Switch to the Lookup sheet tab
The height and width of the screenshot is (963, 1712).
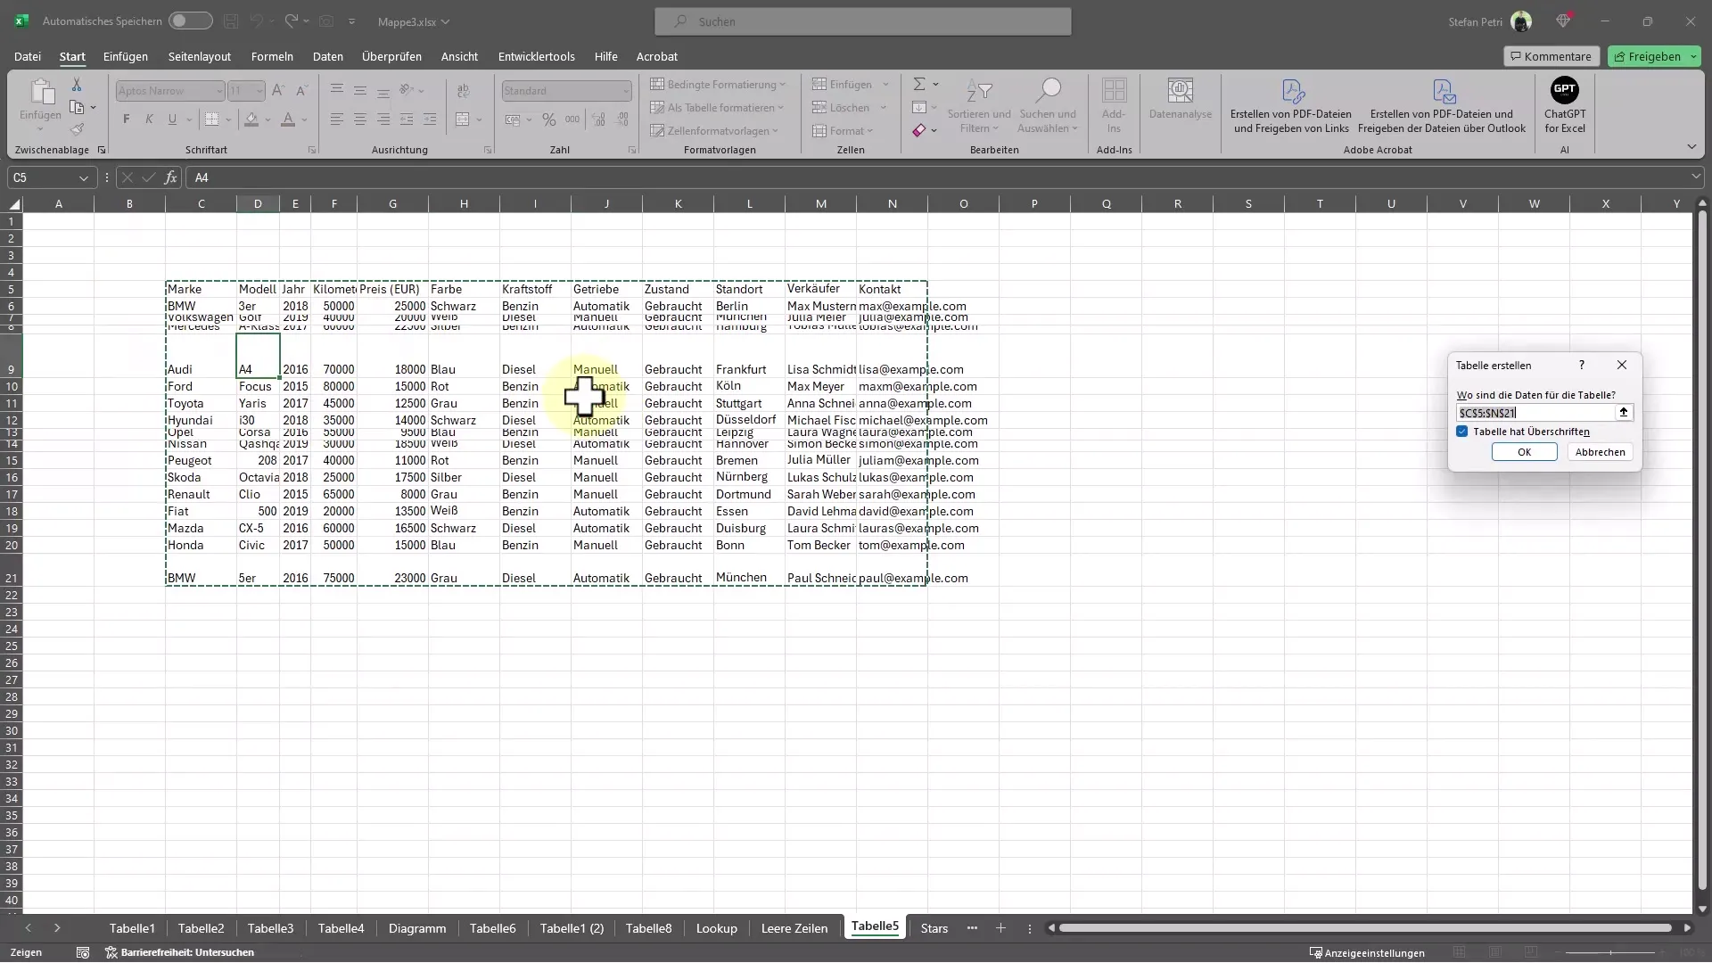(716, 927)
